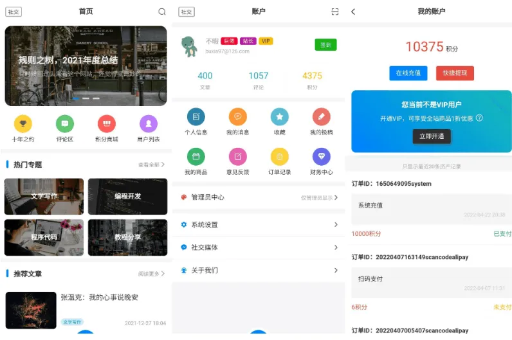The height and width of the screenshot is (340, 512).
Task: Tap the search magnifier icon on home
Action: pyautogui.click(x=161, y=12)
